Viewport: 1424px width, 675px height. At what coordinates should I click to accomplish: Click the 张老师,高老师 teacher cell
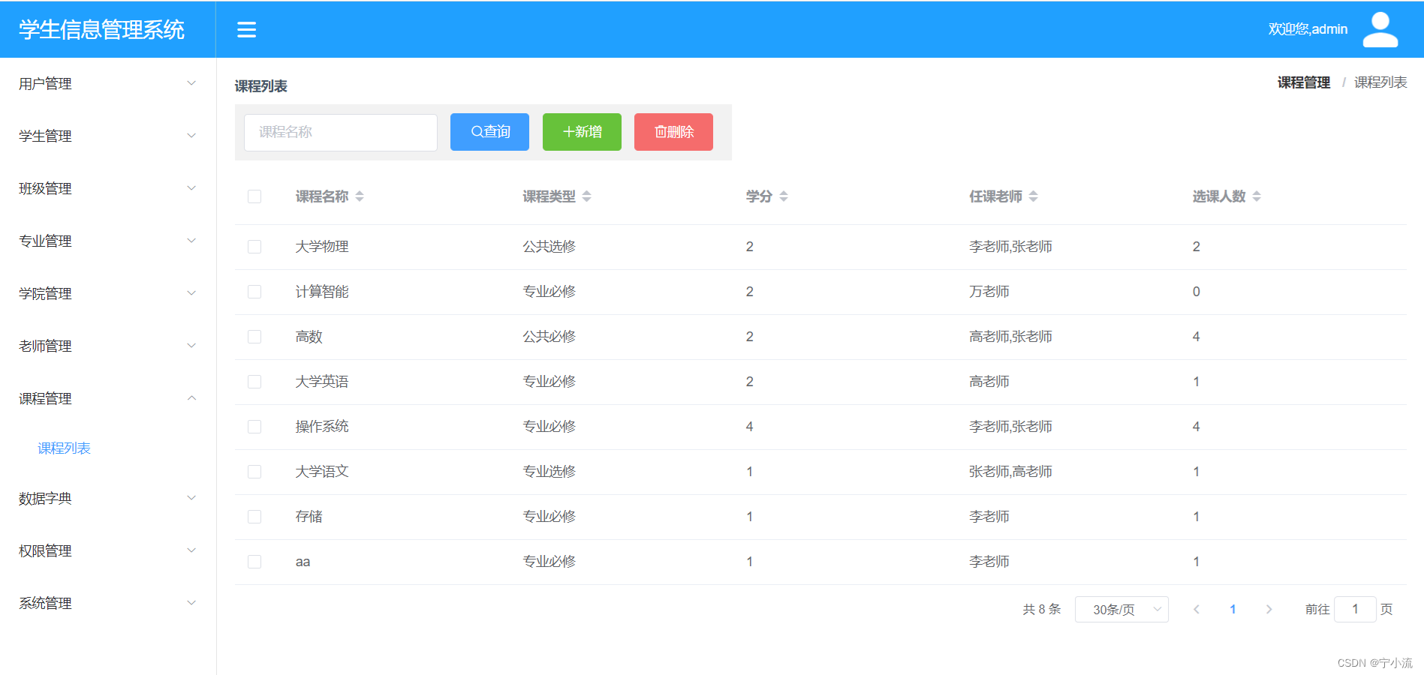tap(1010, 472)
